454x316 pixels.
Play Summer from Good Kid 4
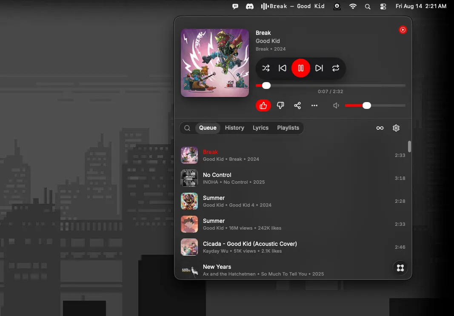[x=293, y=201]
